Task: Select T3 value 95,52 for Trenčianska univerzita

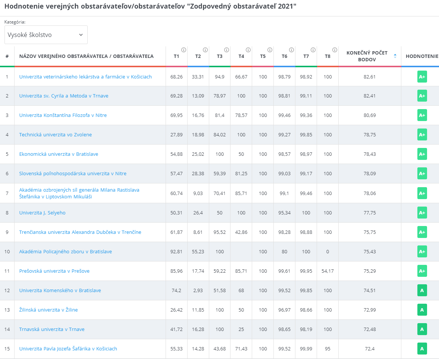Action: [x=219, y=232]
